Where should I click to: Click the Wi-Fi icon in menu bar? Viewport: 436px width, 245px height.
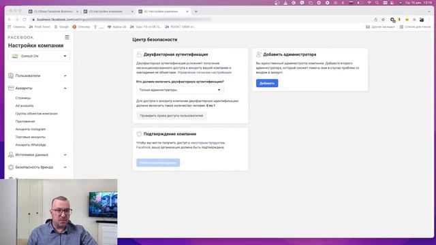tap(369, 3)
